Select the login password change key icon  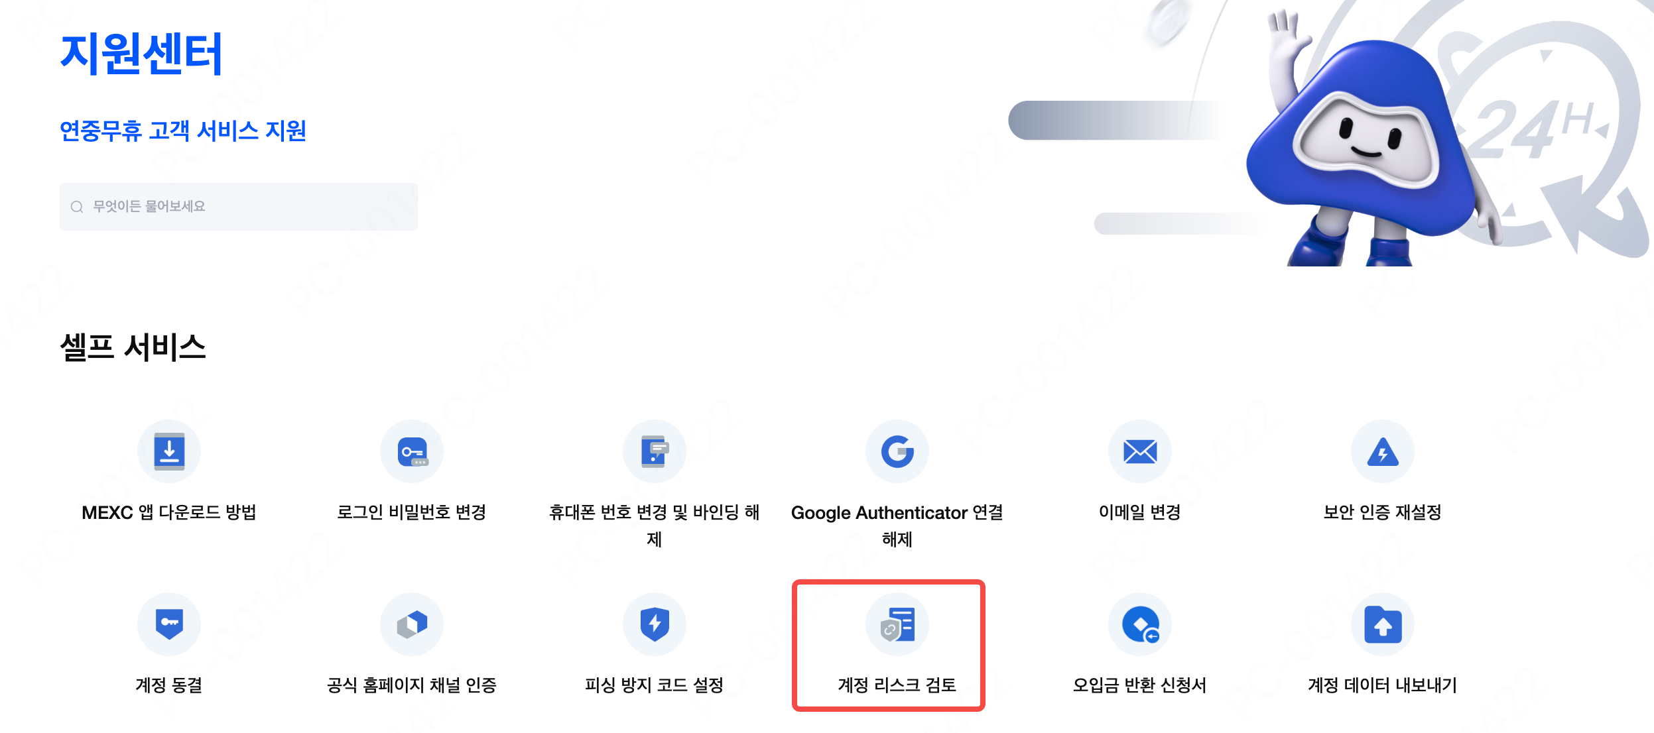pyautogui.click(x=412, y=451)
